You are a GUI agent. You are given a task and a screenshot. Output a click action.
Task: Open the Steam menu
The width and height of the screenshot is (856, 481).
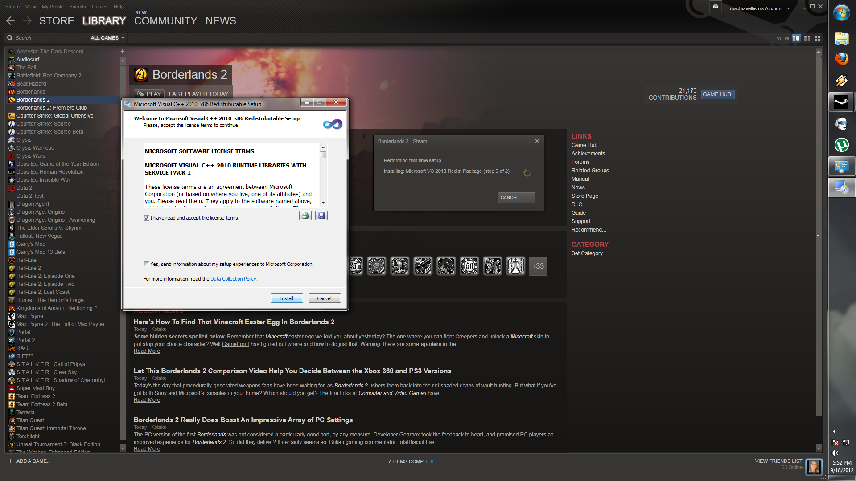[12, 6]
